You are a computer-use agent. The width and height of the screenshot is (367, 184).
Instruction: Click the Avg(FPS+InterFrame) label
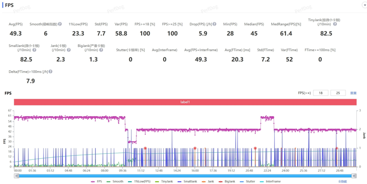[x=201, y=50]
